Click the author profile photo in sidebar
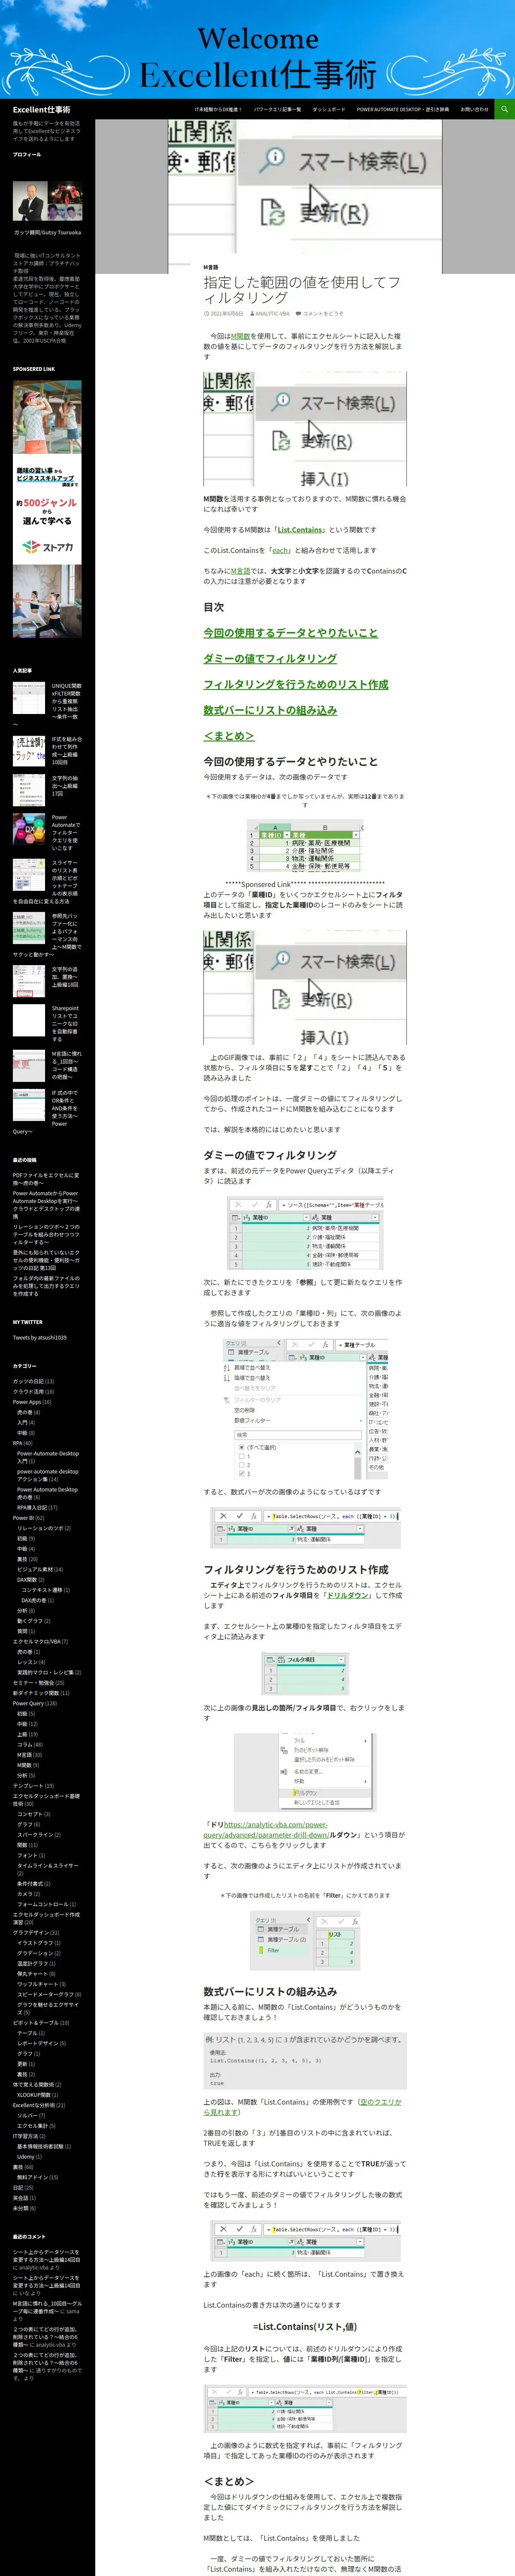This screenshot has height=2576, width=515. 48,201
